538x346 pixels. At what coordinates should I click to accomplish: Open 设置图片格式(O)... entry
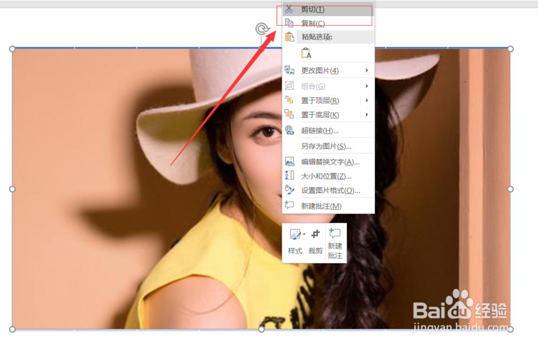328,190
